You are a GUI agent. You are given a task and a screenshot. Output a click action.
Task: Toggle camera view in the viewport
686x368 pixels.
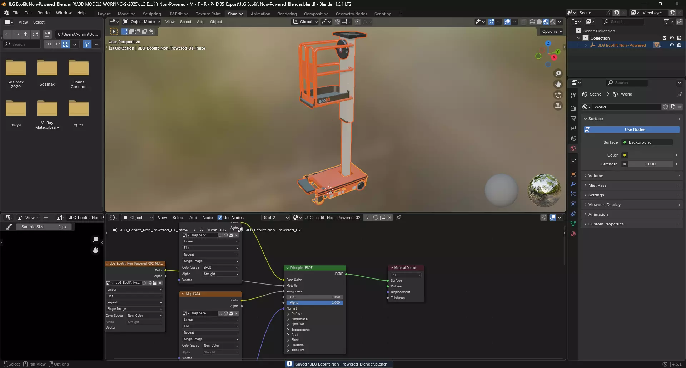pyautogui.click(x=558, y=95)
